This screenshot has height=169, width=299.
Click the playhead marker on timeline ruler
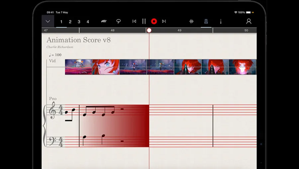149,30
